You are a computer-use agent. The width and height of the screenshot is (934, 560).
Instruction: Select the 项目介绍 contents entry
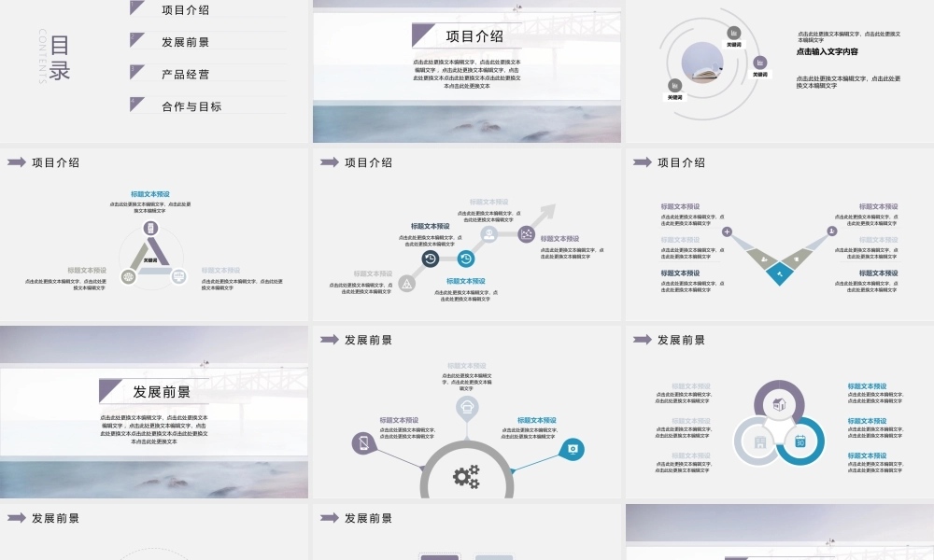click(x=185, y=10)
